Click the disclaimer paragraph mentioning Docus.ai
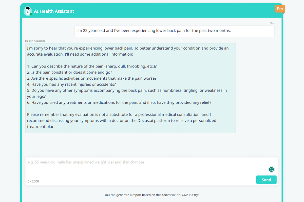 click(122, 120)
